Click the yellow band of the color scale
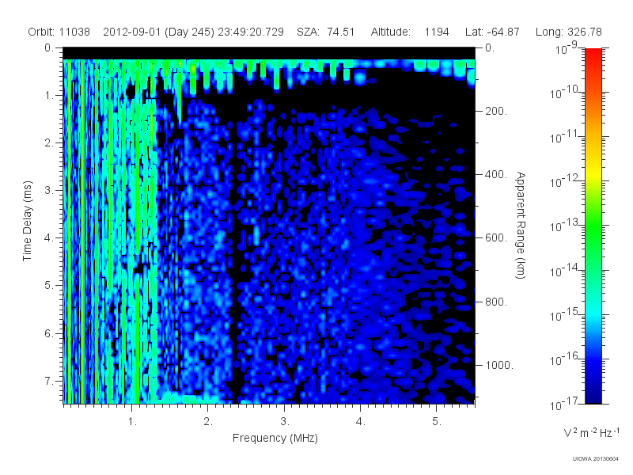633x475 pixels. pyautogui.click(x=593, y=173)
